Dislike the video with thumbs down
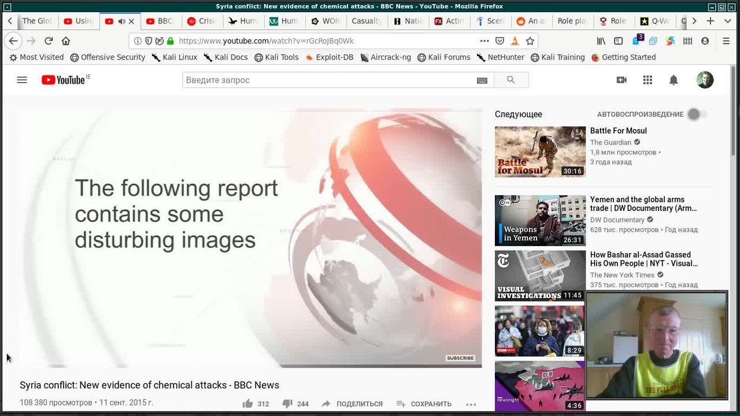The image size is (740, 416). click(287, 404)
